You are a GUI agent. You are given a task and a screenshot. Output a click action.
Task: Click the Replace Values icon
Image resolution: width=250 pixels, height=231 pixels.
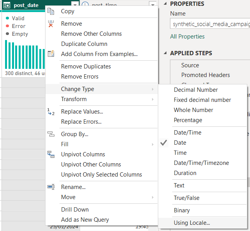pos(51,112)
